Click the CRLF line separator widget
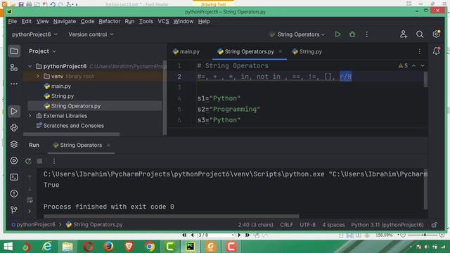Image resolution: width=450 pixels, height=253 pixels. coord(286,225)
